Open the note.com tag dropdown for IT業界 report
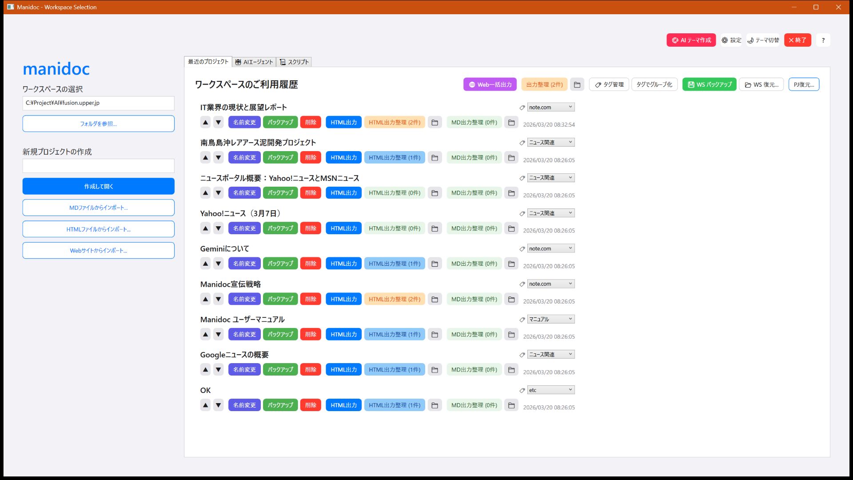The height and width of the screenshot is (480, 853). click(x=550, y=107)
